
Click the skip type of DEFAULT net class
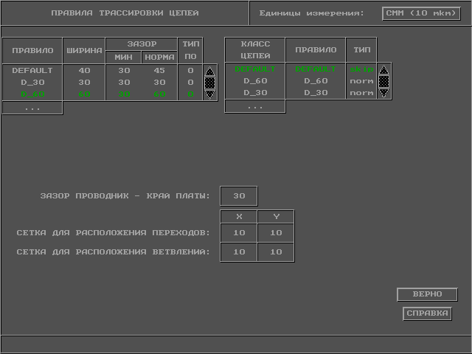(x=361, y=69)
